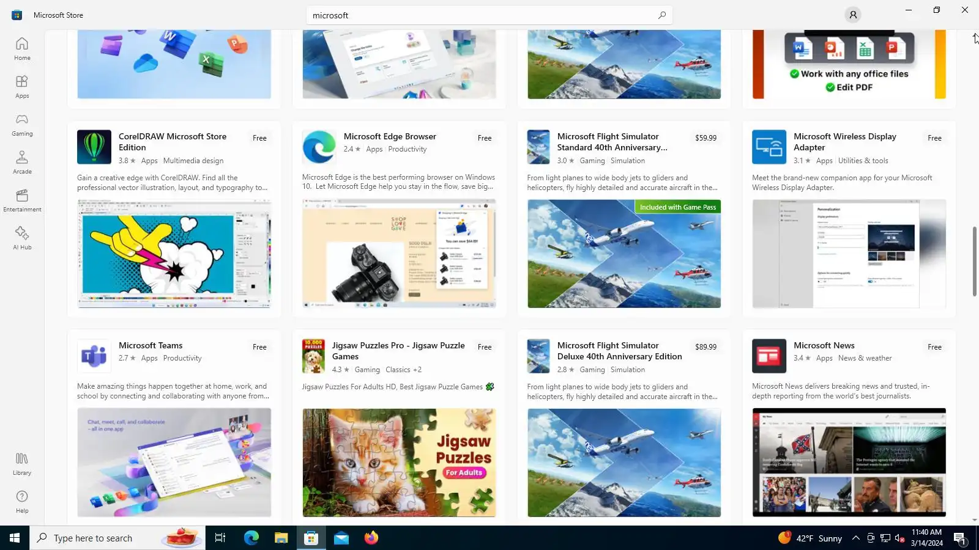Click the 'News & weather' category text
The height and width of the screenshot is (550, 979).
pos(865,358)
